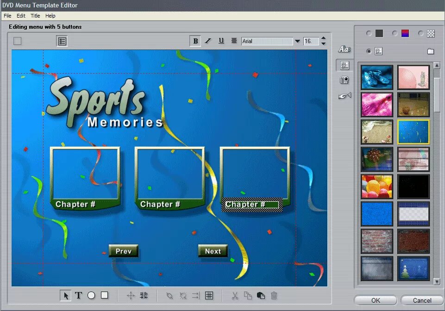Click the flip/mirror objects icon
Screen dimensions: 445x311
point(144,295)
